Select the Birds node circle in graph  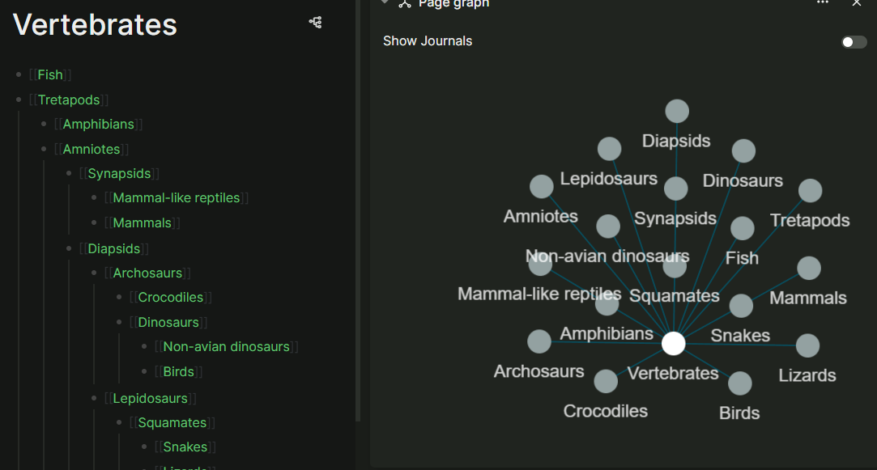pos(739,383)
